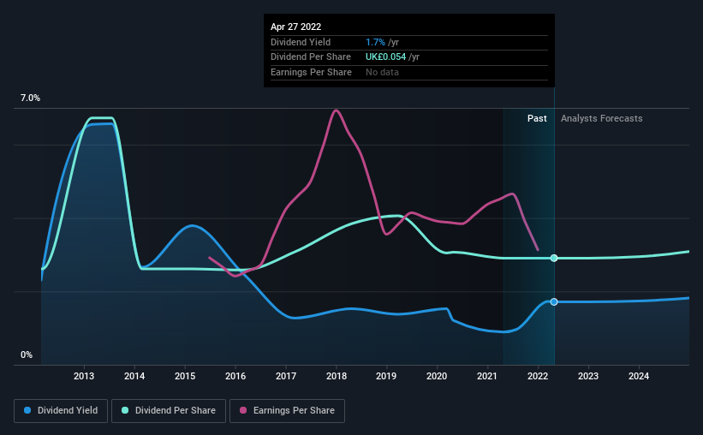Viewport: 703px width, 435px height.
Task: Click the Earnings Per Share peak at 2018
Action: click(336, 110)
